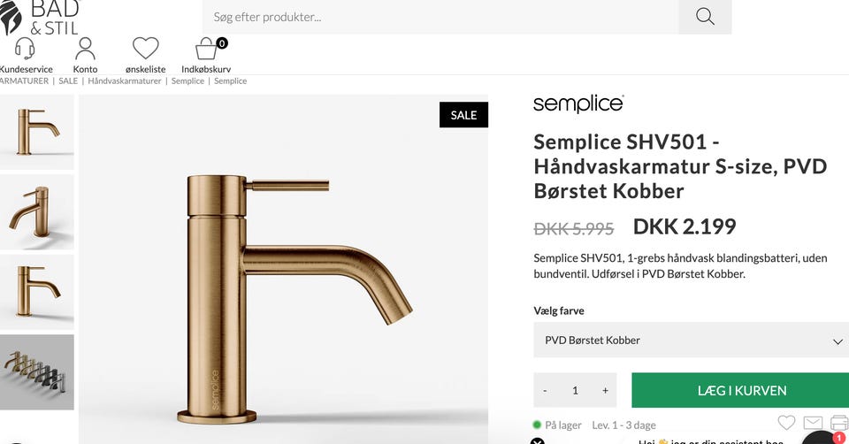The width and height of the screenshot is (849, 444).
Task: Open Kundeservice headset icon
Action: coord(25,49)
